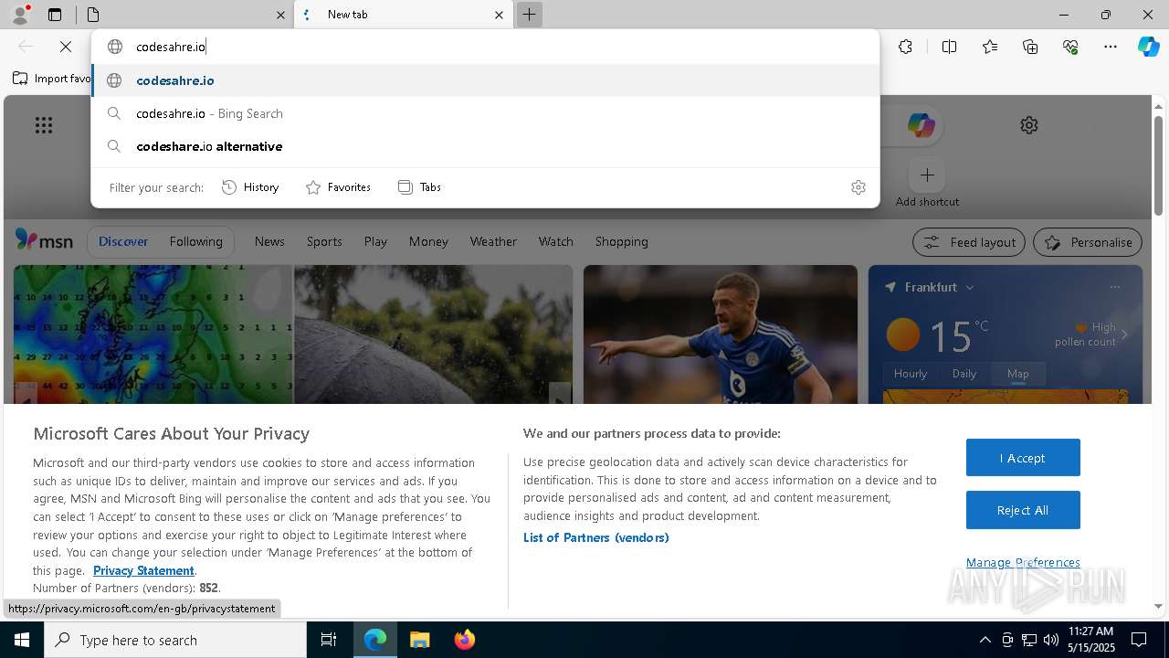The height and width of the screenshot is (658, 1169).
Task: Open the browser profile icon
Action: [20, 15]
